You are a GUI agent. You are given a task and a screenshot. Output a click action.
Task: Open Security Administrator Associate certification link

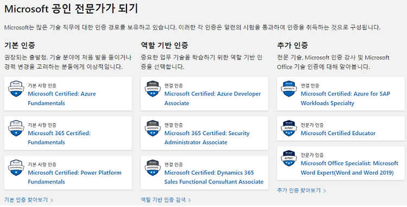[x=207, y=138]
